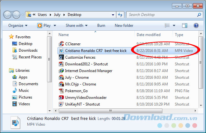Click the horizontal scrollbar right arrow
Viewport: 206px width, 133px height.
195,111
